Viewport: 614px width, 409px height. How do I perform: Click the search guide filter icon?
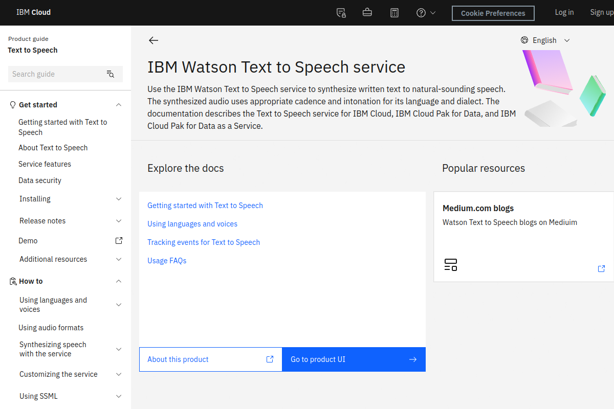click(111, 74)
